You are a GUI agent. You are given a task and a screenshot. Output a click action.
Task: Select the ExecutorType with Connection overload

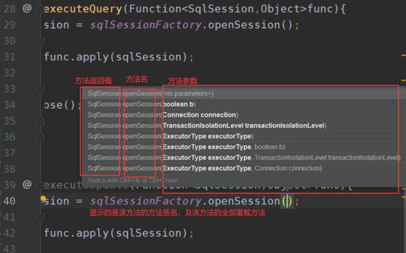click(x=242, y=168)
